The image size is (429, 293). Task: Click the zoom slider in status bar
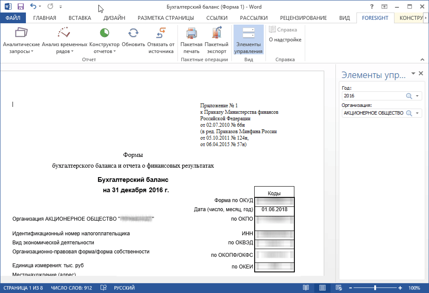[375, 288]
